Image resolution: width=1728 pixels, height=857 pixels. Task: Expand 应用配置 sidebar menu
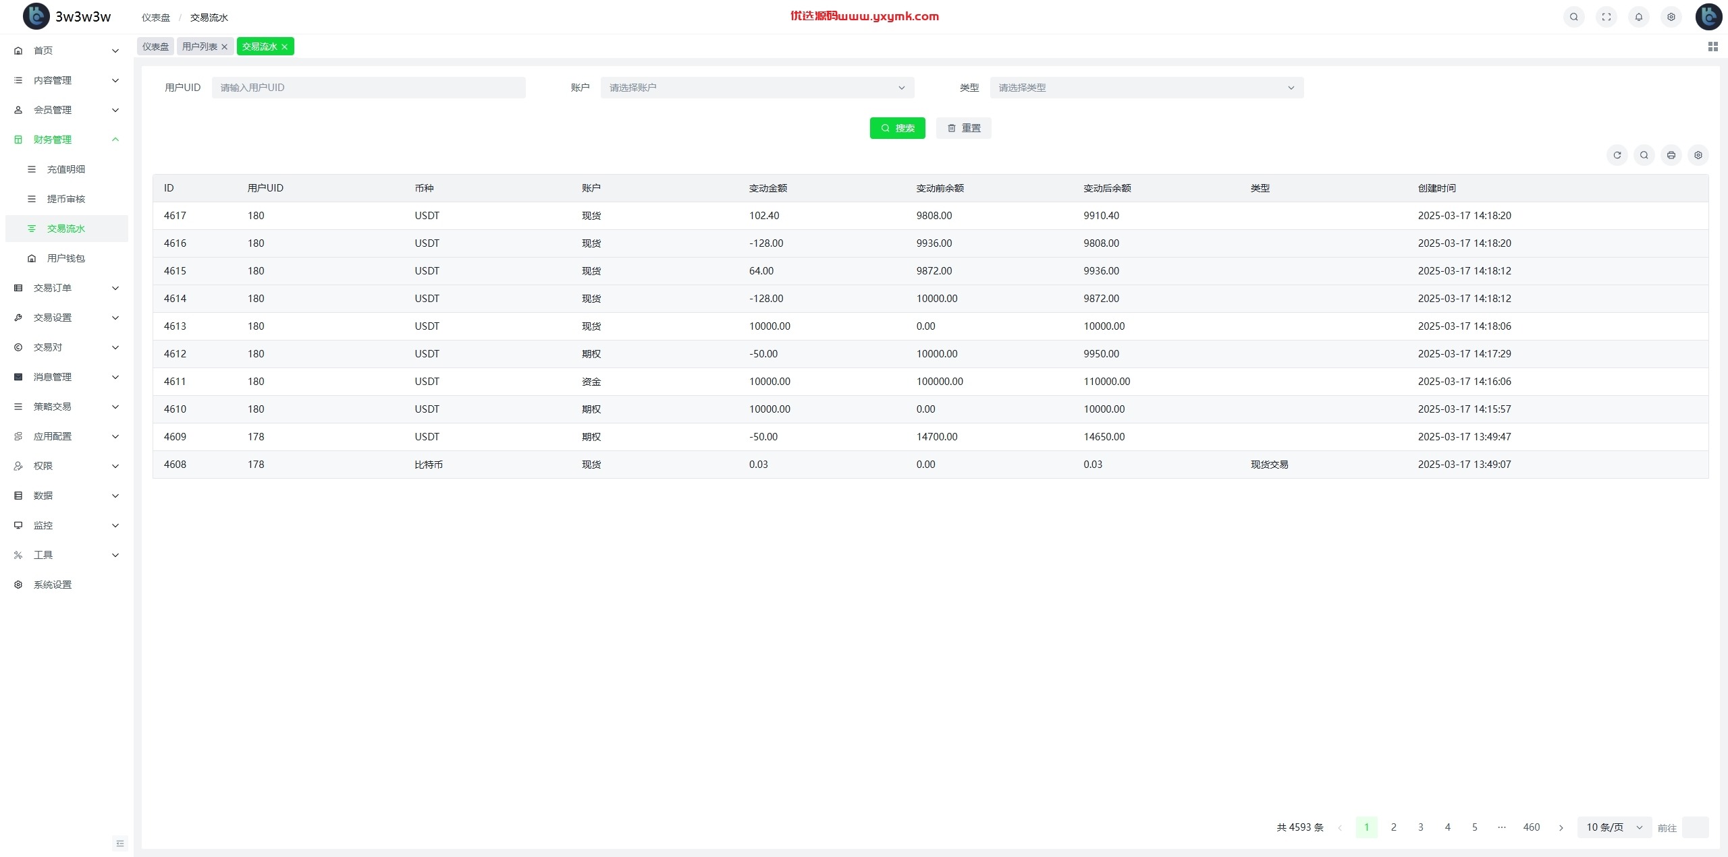pos(66,436)
